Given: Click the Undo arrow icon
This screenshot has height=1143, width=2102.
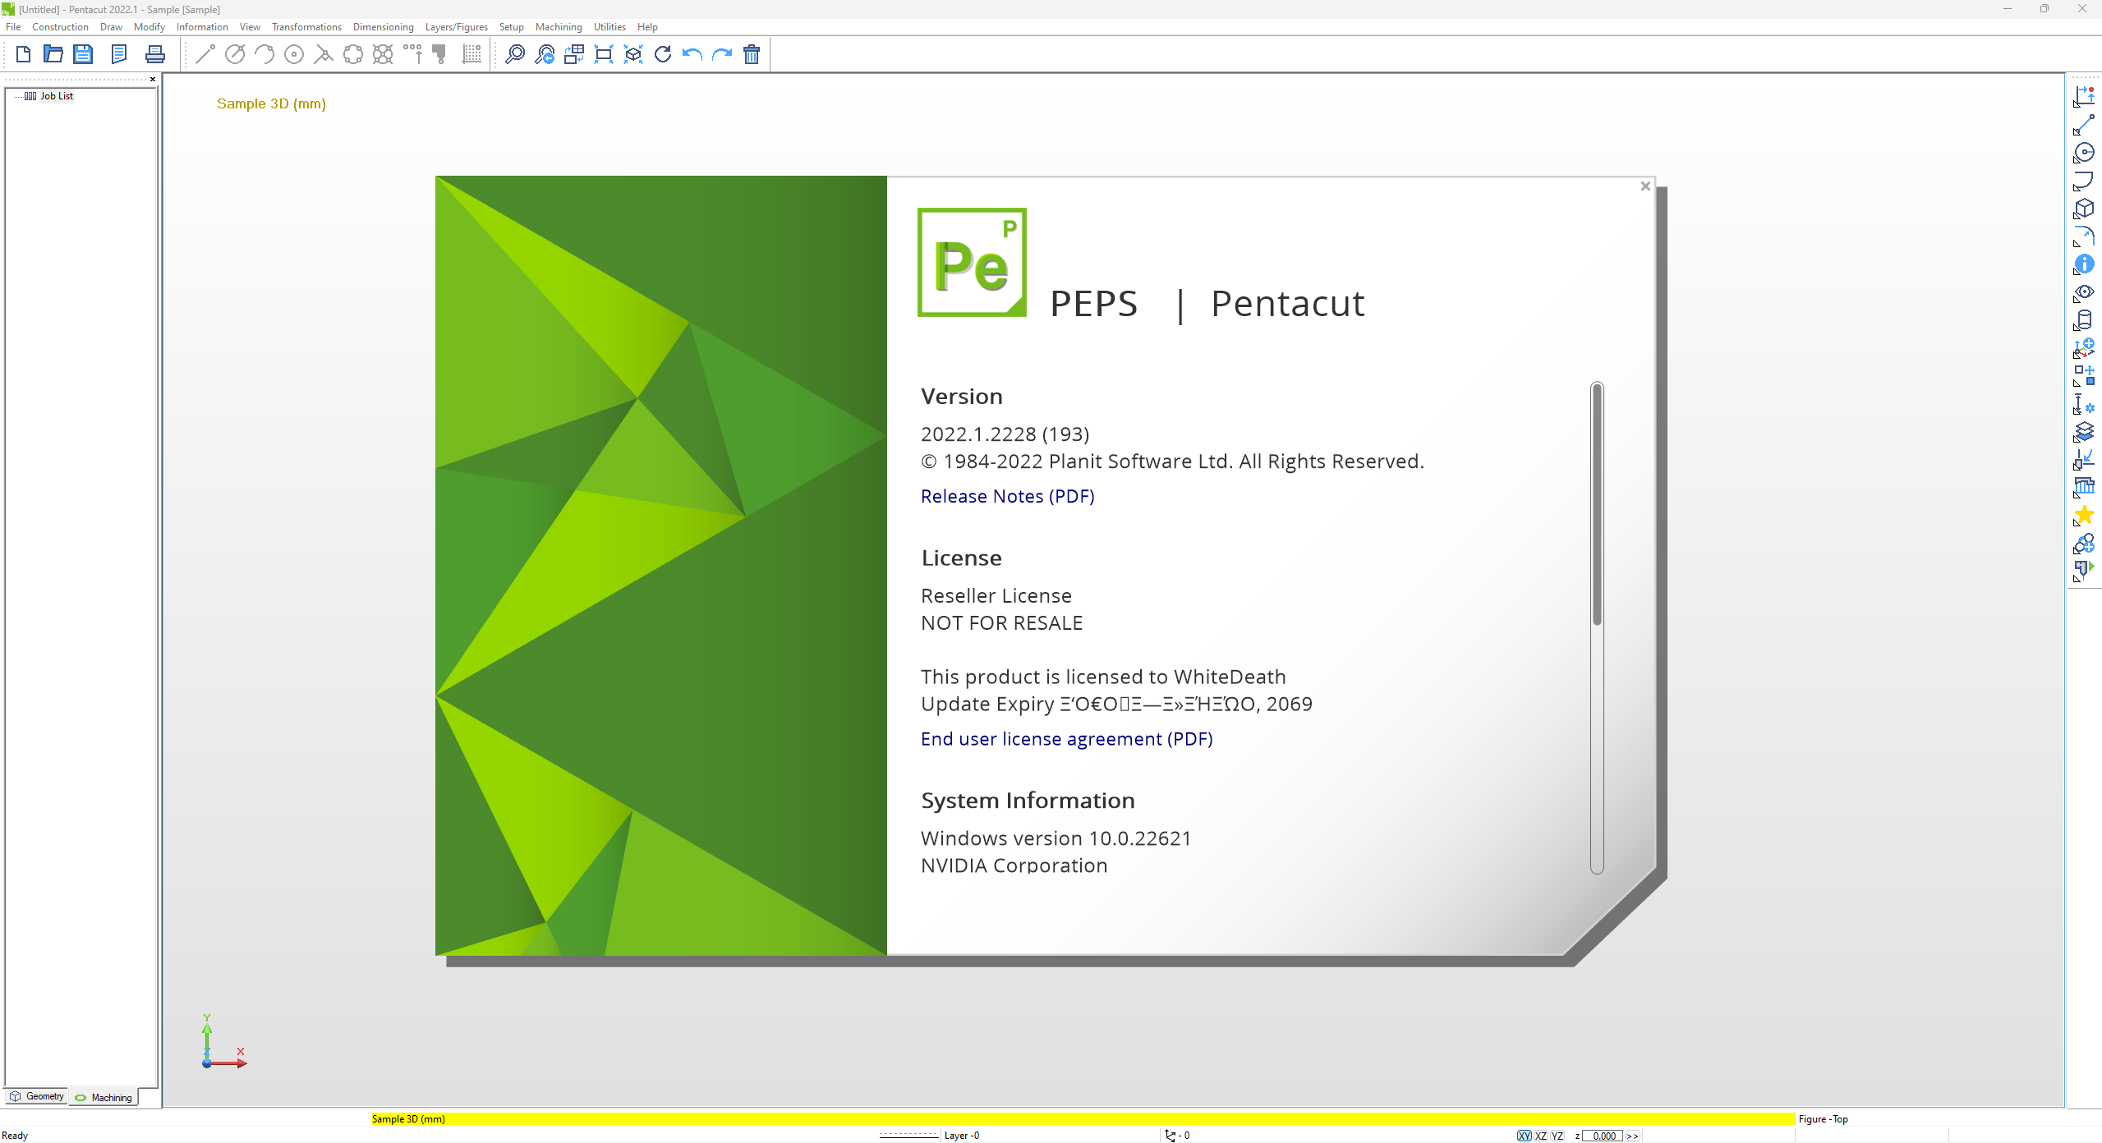Looking at the screenshot, I should click(x=692, y=54).
